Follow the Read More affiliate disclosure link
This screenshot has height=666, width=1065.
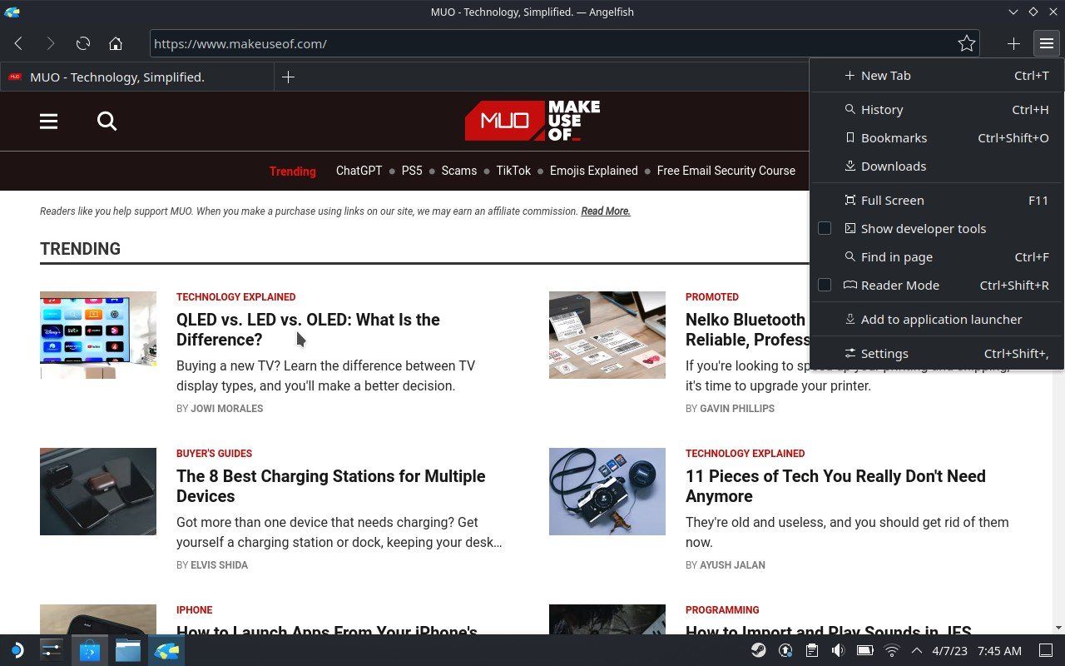(x=606, y=211)
